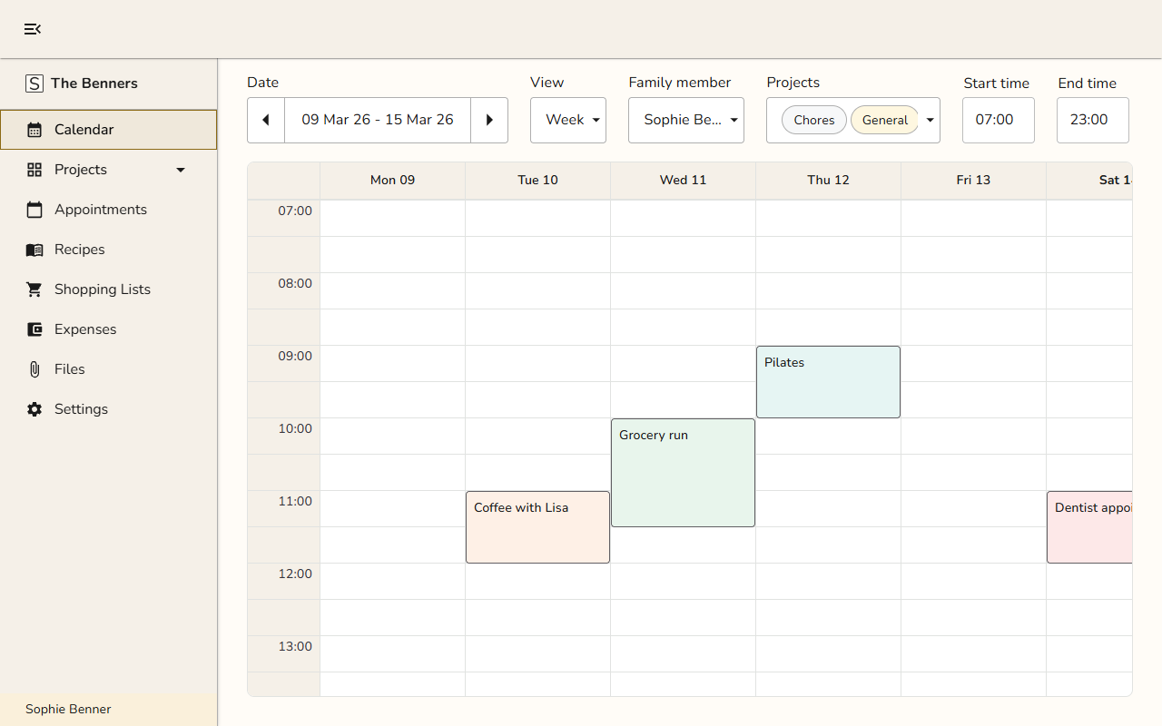The width and height of the screenshot is (1162, 726).
Task: Click the Files paperclip icon
Action: (x=34, y=369)
